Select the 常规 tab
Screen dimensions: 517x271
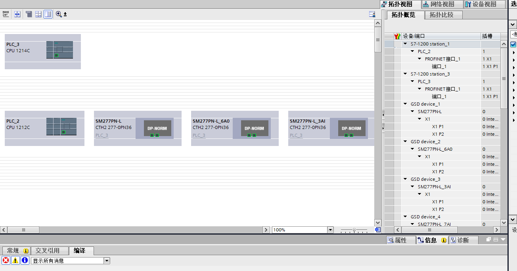[16, 250]
